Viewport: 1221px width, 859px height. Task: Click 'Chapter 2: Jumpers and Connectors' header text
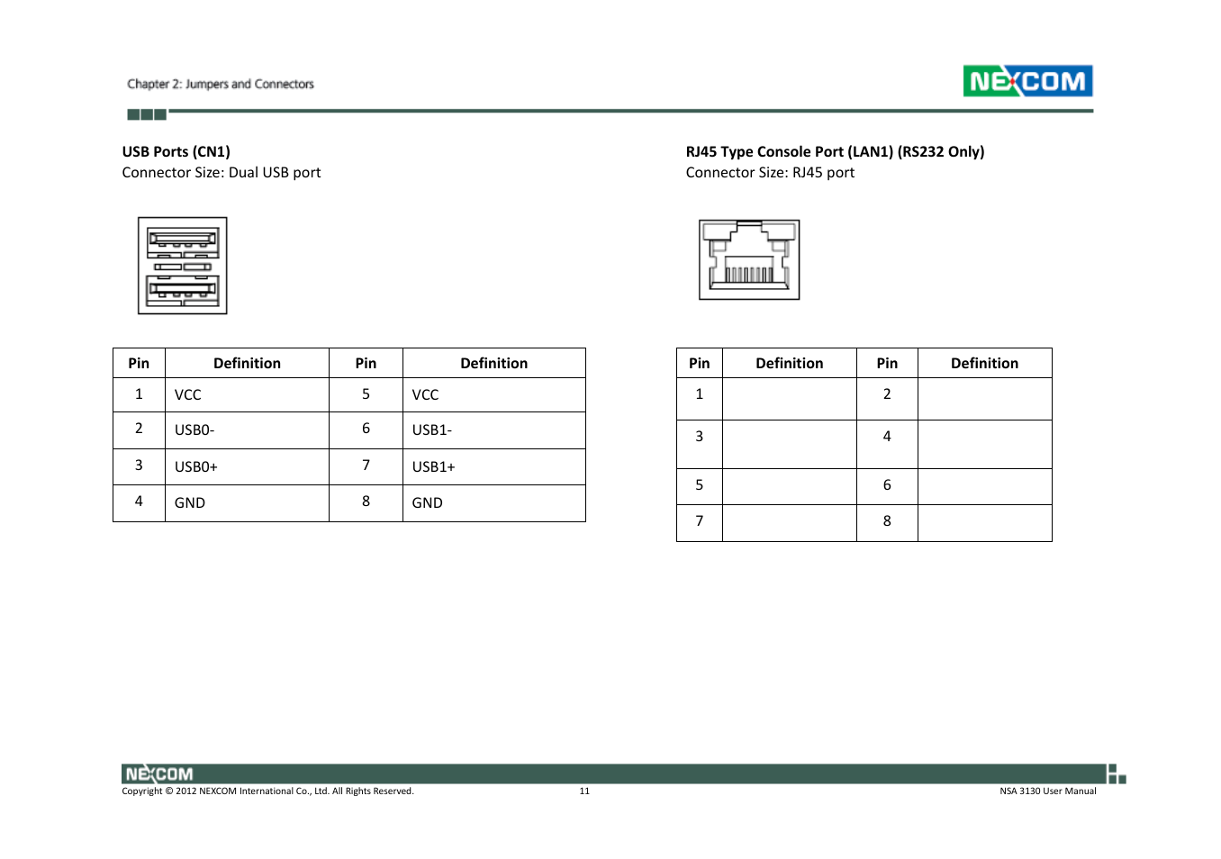click(221, 84)
